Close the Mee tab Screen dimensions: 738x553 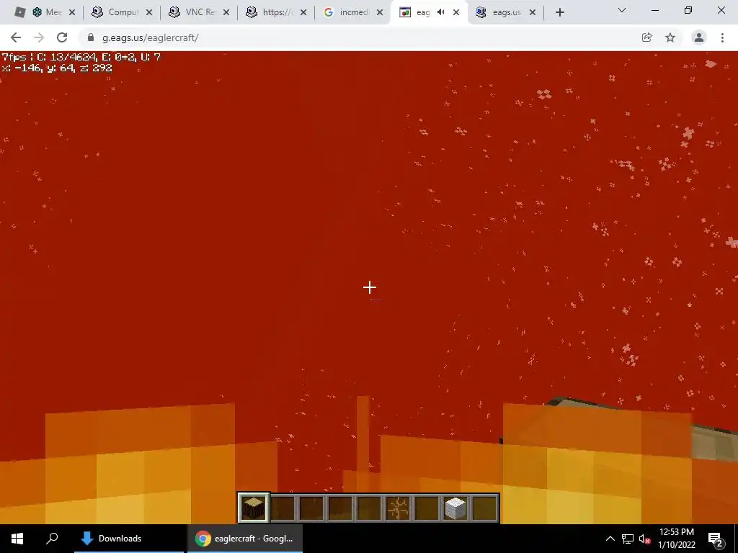point(72,13)
